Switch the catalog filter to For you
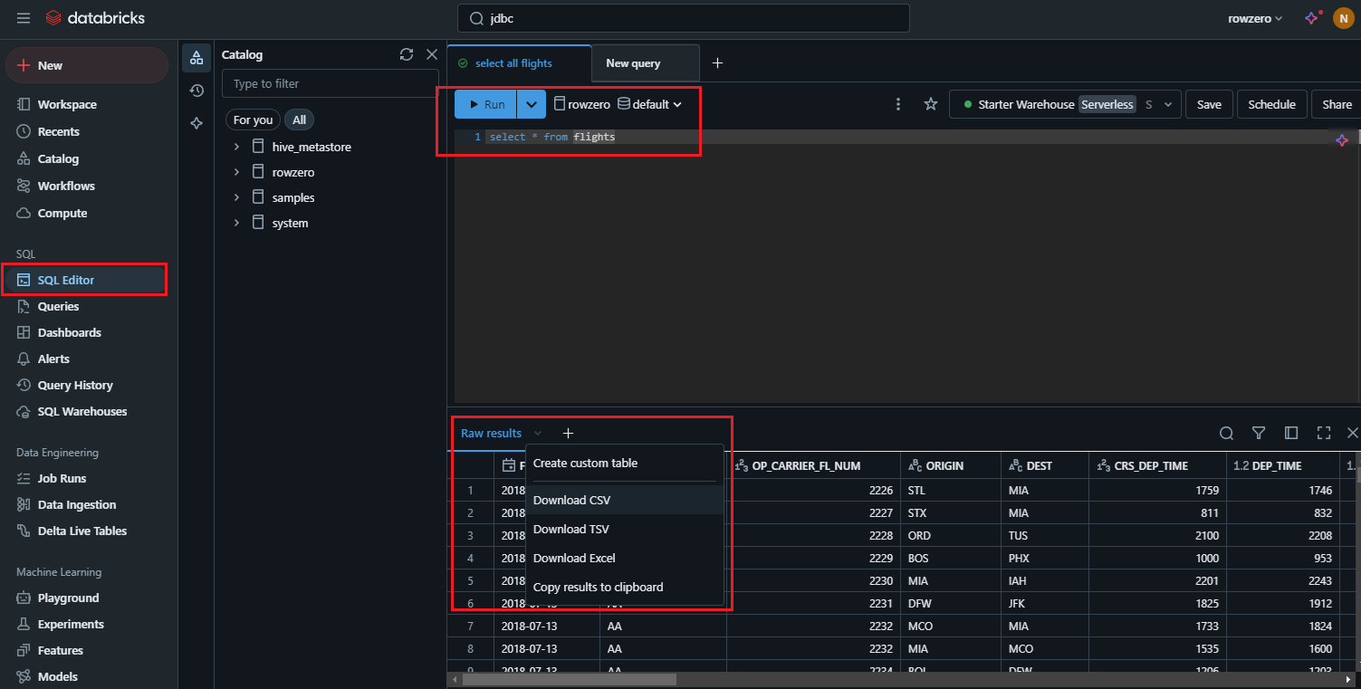The height and width of the screenshot is (689, 1361). pyautogui.click(x=252, y=119)
